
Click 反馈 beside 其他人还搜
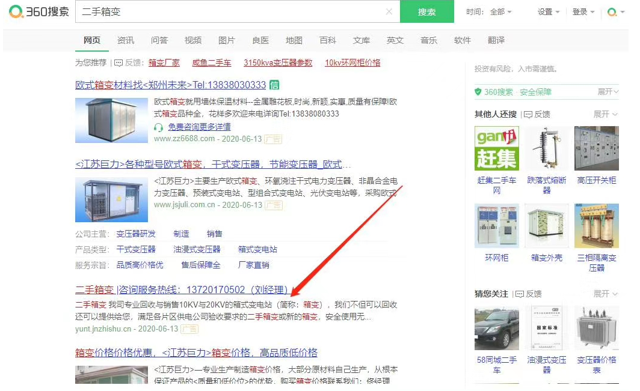click(537, 114)
